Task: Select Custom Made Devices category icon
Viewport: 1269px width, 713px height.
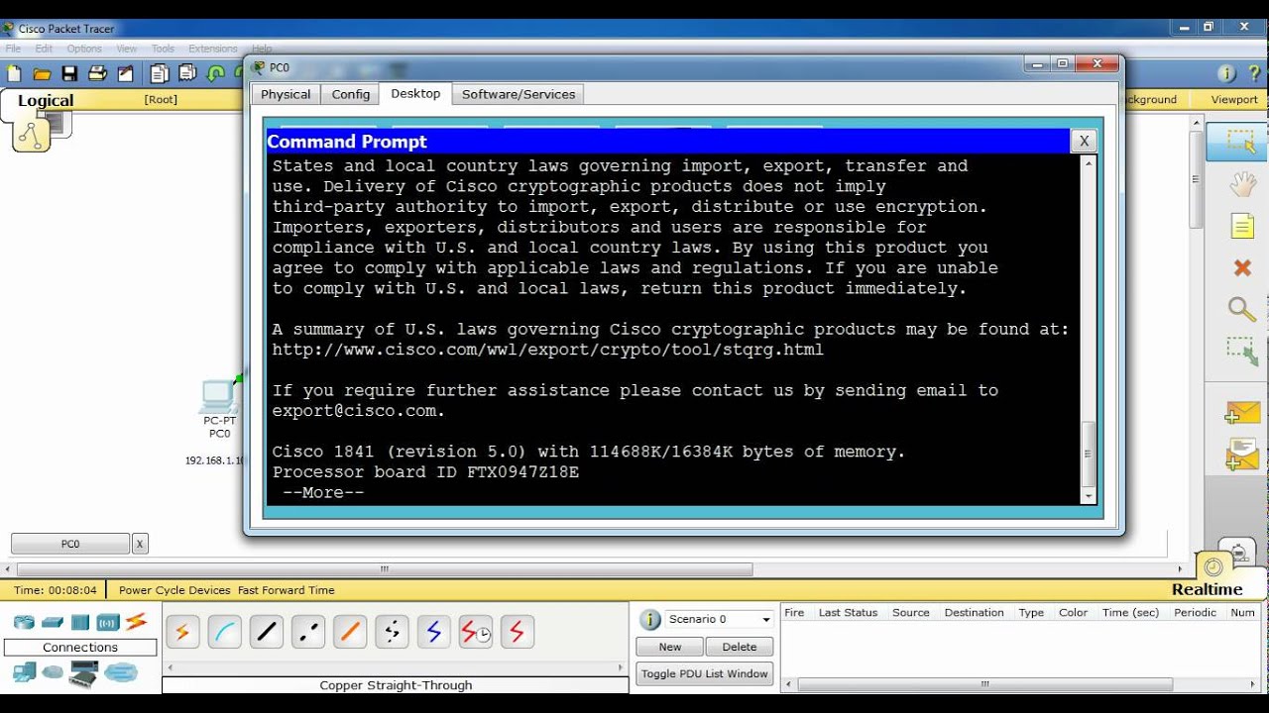Action: coord(83,674)
